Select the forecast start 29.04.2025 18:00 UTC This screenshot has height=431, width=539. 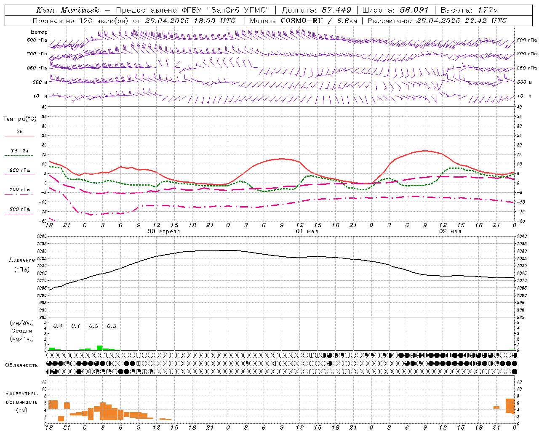(x=190, y=21)
